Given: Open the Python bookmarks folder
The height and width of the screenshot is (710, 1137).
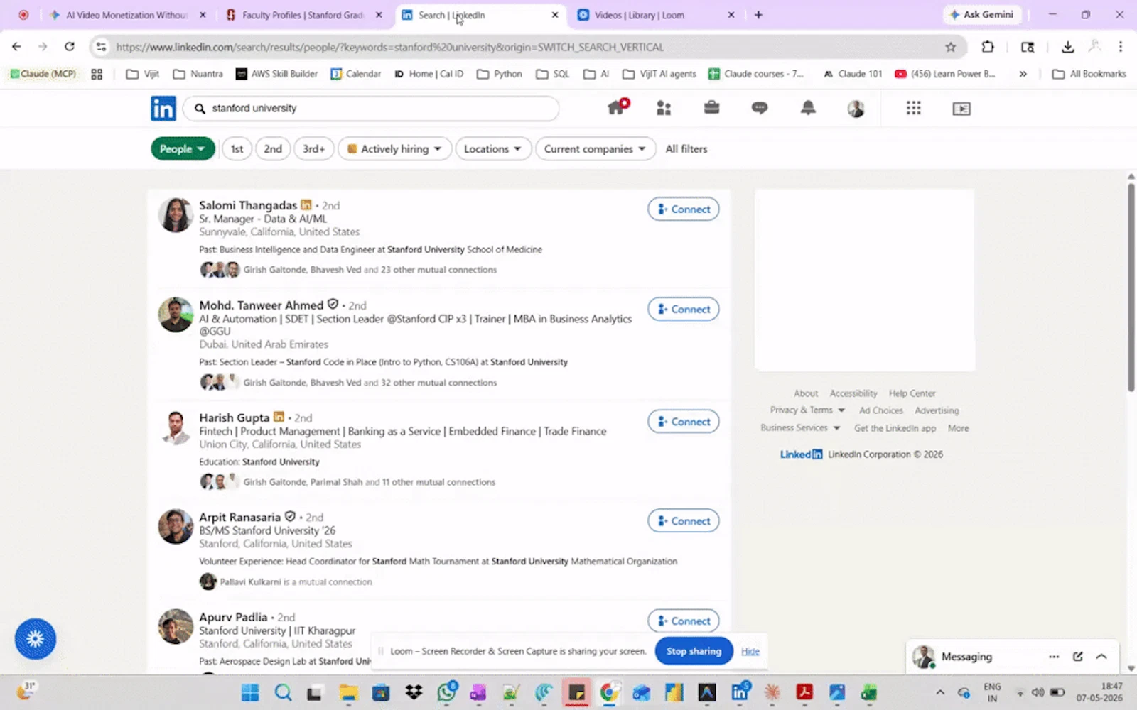Looking at the screenshot, I should (x=499, y=74).
